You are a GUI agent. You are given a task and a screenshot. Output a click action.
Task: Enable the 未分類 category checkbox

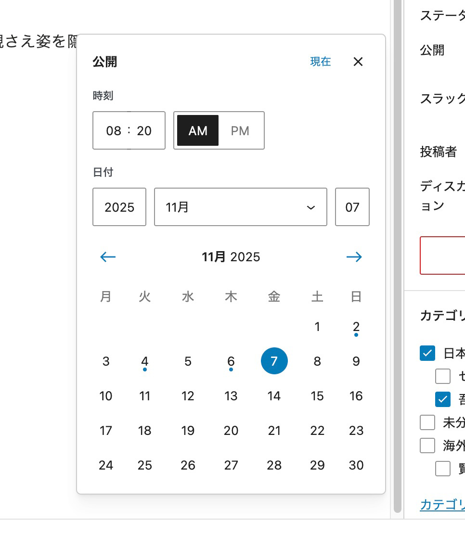tap(427, 422)
